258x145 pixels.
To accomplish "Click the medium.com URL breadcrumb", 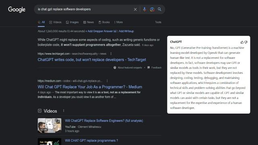I will coord(70,81).
